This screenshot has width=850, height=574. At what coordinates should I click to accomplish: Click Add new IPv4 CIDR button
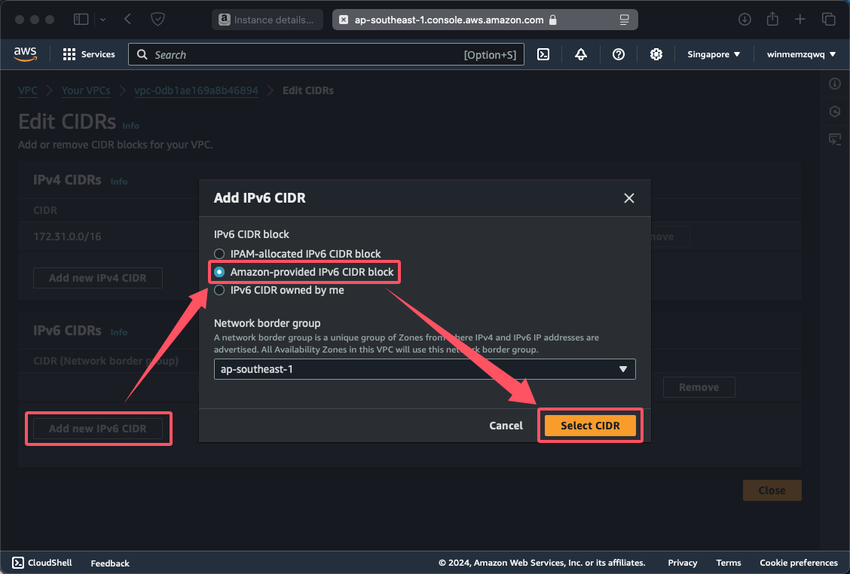(x=97, y=278)
